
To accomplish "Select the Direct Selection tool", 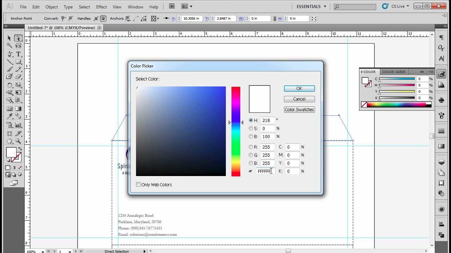I will (18, 38).
